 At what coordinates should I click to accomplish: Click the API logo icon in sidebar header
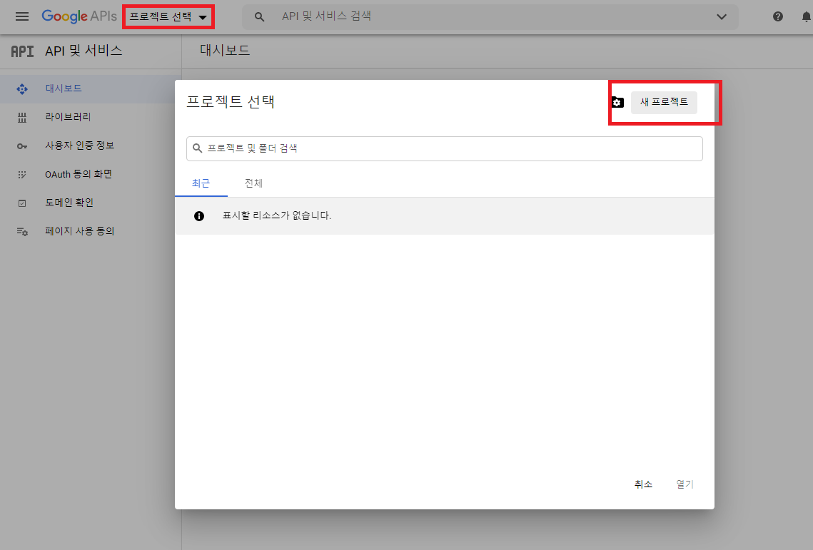click(22, 51)
